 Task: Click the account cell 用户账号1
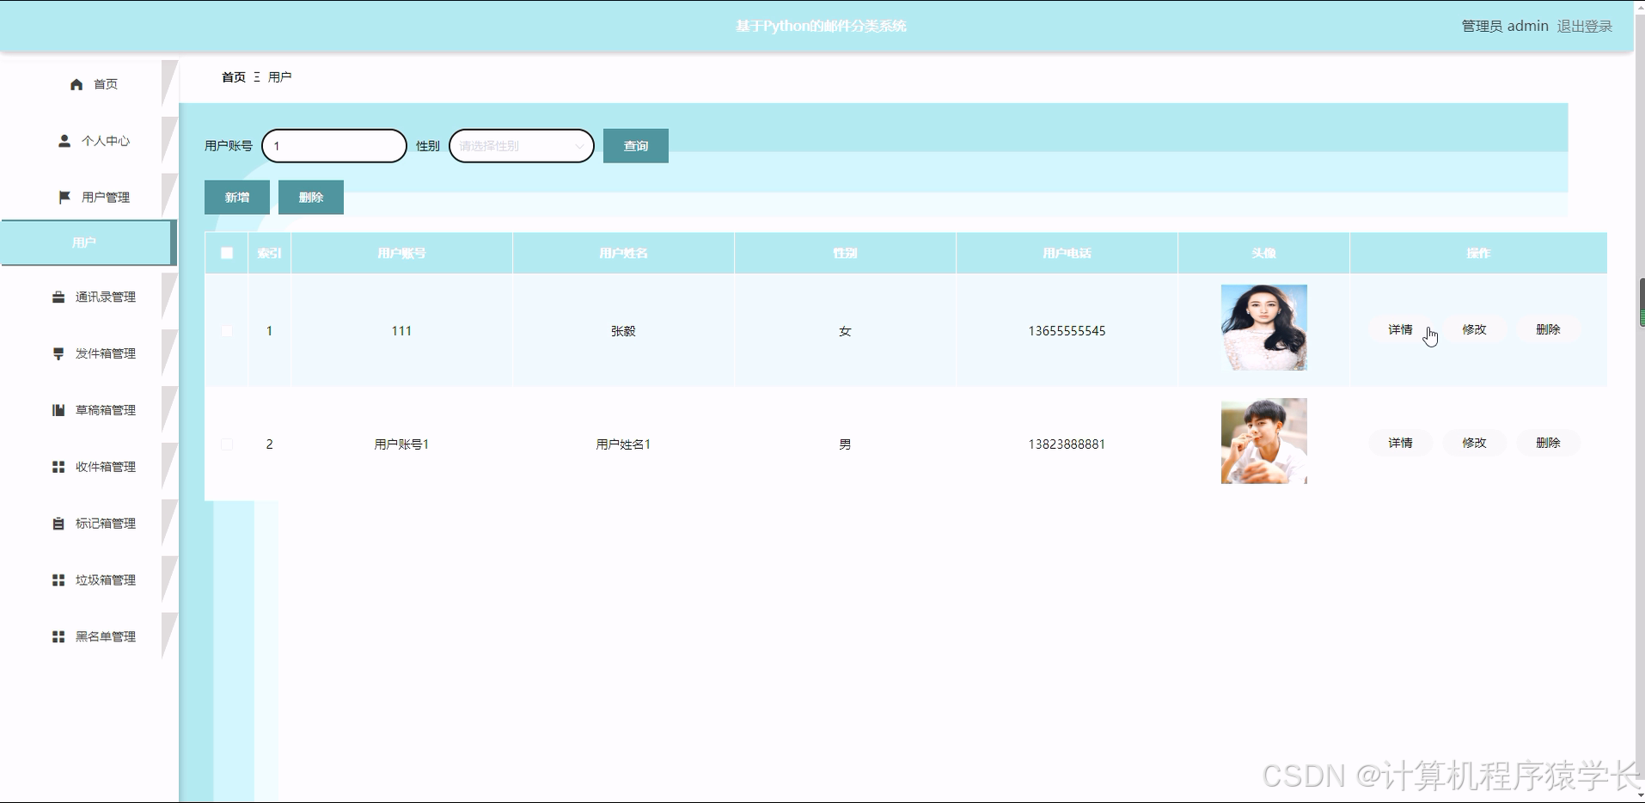401,444
